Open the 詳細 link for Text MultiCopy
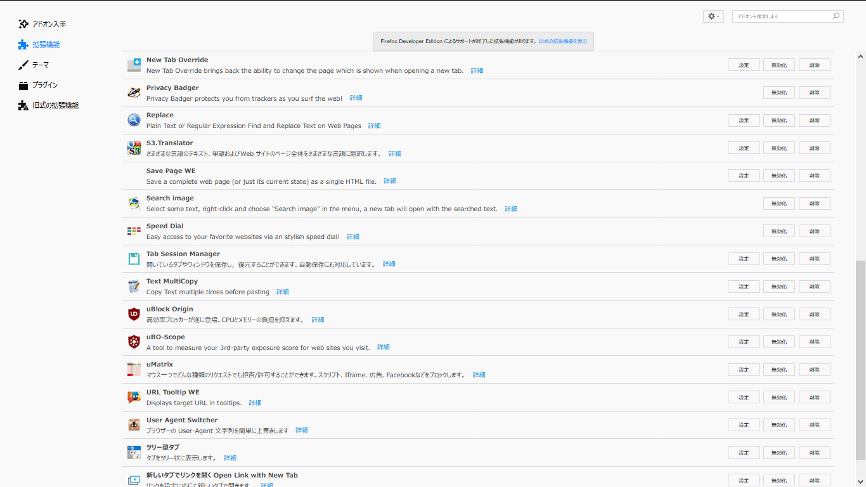 (282, 292)
